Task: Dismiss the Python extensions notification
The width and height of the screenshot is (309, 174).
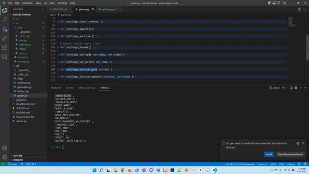Action: pos(303,144)
